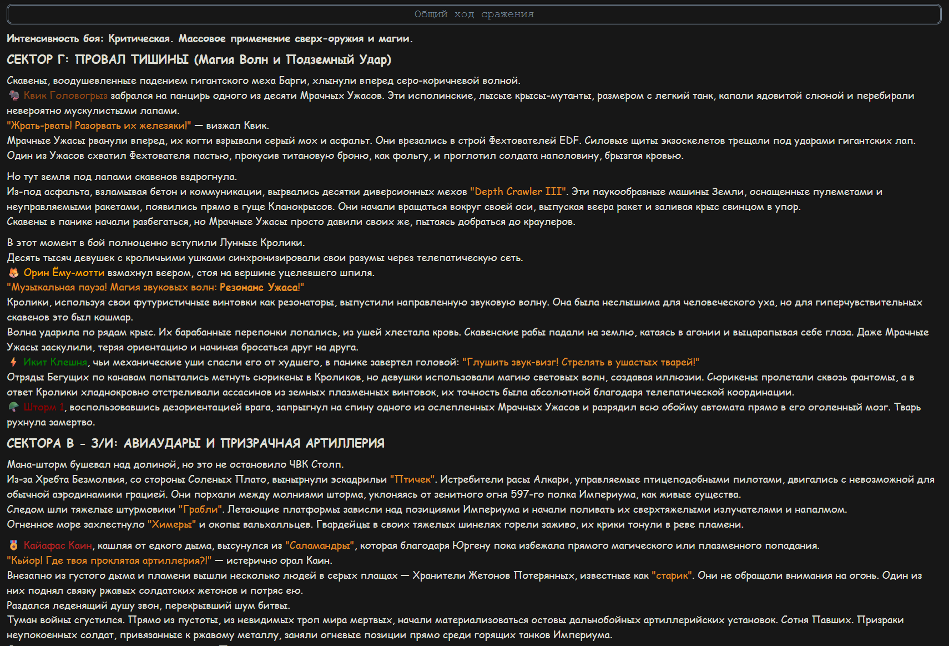Image resolution: width=949 pixels, height=646 pixels.
Task: Collapse the "Общий ход сражения" header bar
Action: click(x=474, y=14)
